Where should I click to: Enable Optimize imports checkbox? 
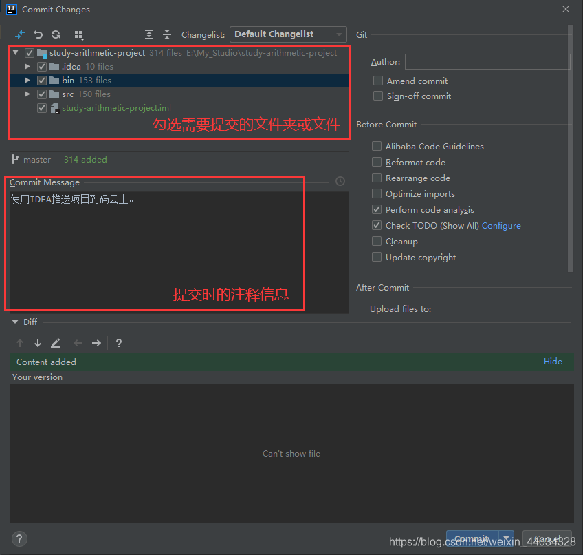tap(377, 193)
